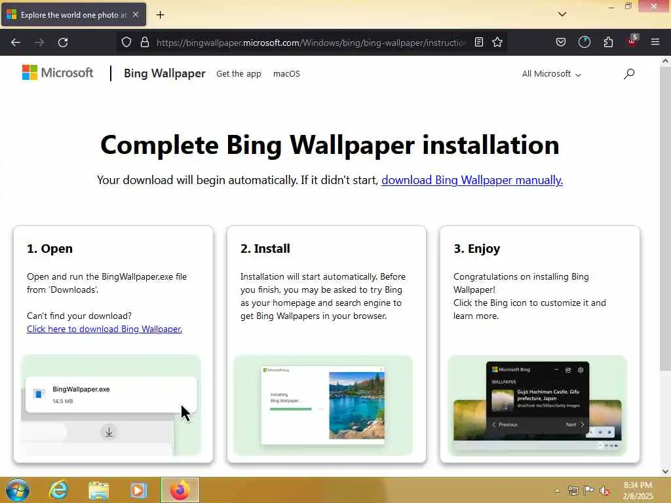Open the circular Firefox toolbar icon left of Extensions
This screenshot has width=671, height=503.
(x=585, y=43)
